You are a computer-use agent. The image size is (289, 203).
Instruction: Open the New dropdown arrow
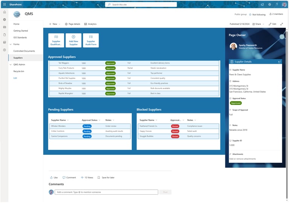coord(59,24)
